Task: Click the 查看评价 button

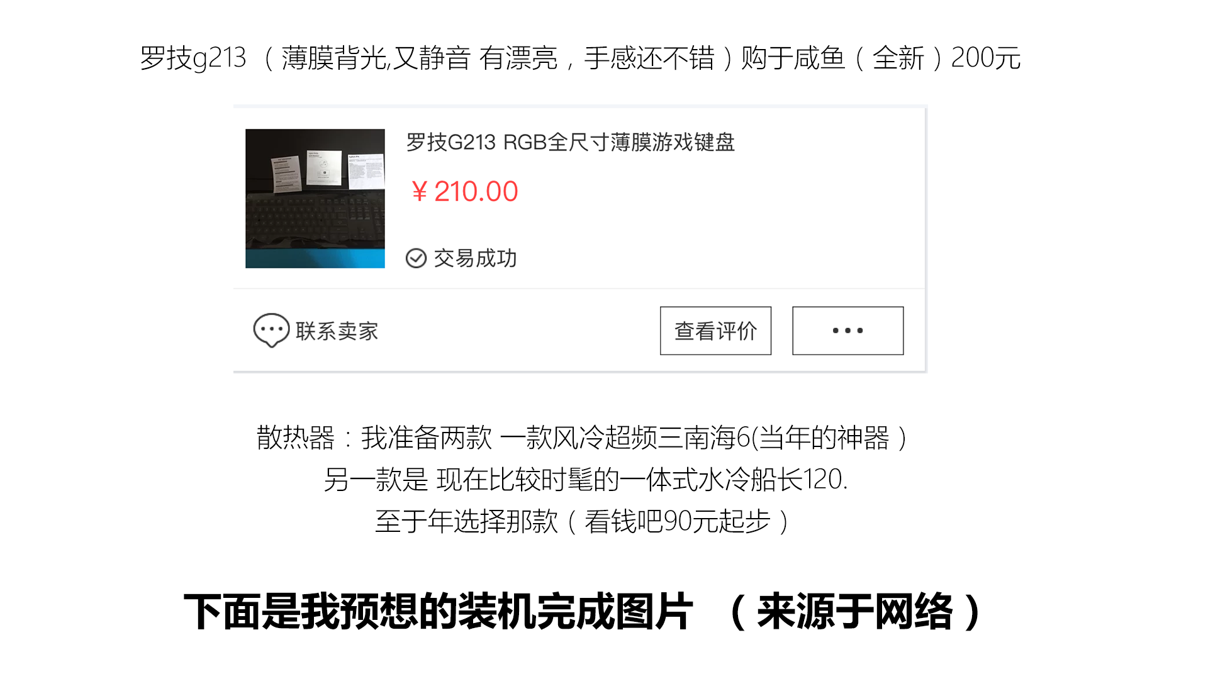Action: (715, 331)
